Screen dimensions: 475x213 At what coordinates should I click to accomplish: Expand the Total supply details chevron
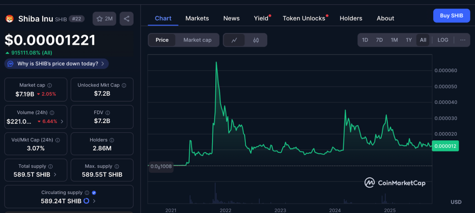coord(56,175)
